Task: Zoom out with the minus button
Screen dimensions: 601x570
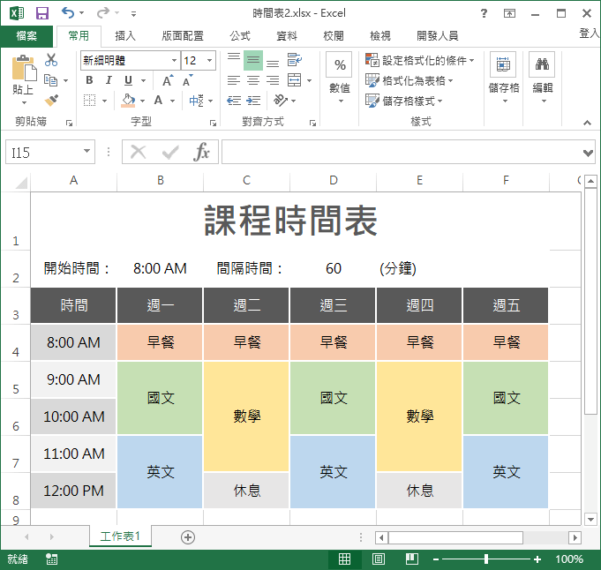Action: tap(436, 559)
